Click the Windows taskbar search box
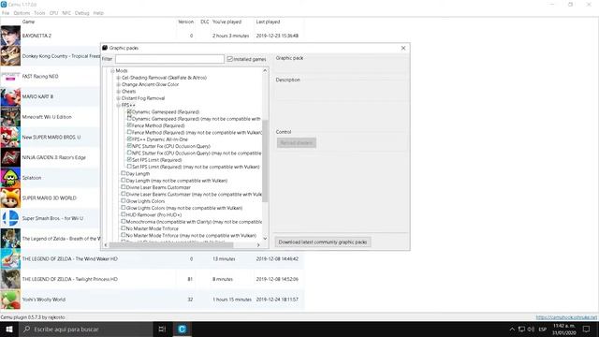This screenshot has height=337, width=599. tap(85, 329)
